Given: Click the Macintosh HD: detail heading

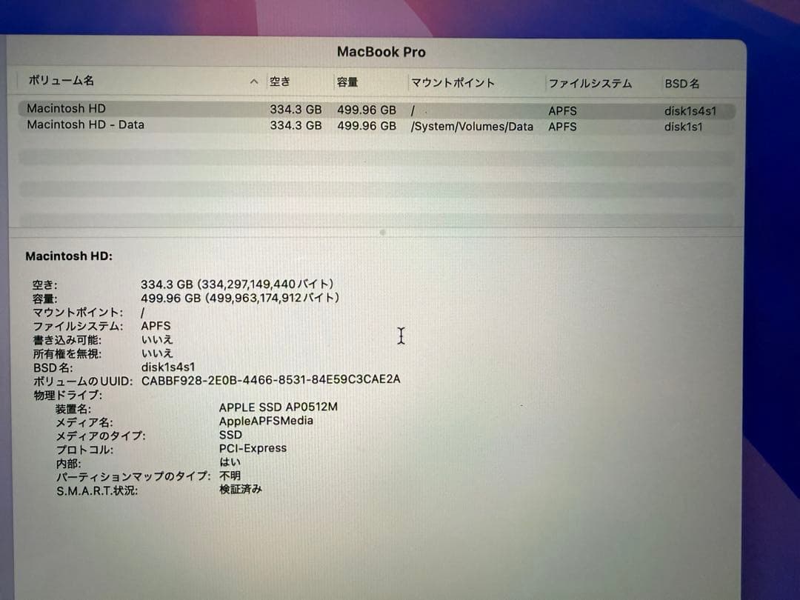Looking at the screenshot, I should [69, 256].
